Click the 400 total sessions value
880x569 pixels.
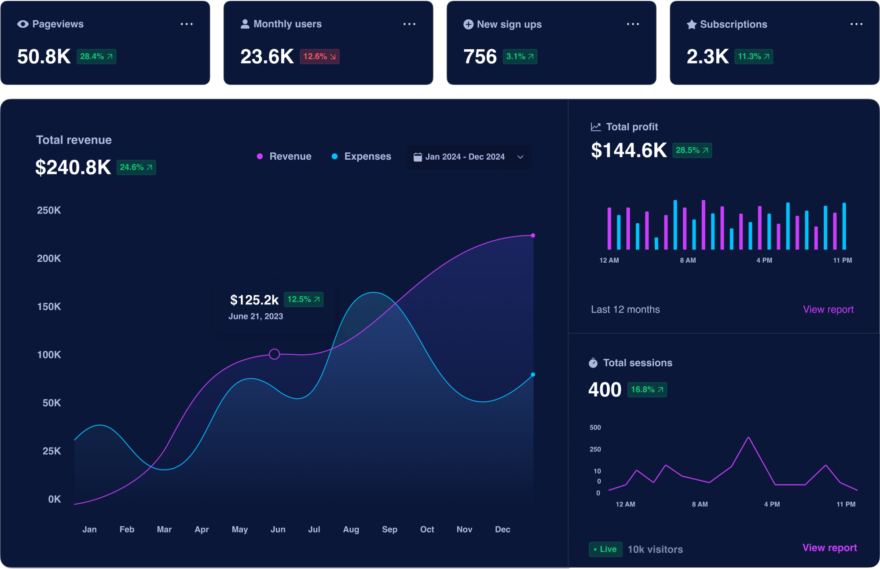tap(605, 390)
